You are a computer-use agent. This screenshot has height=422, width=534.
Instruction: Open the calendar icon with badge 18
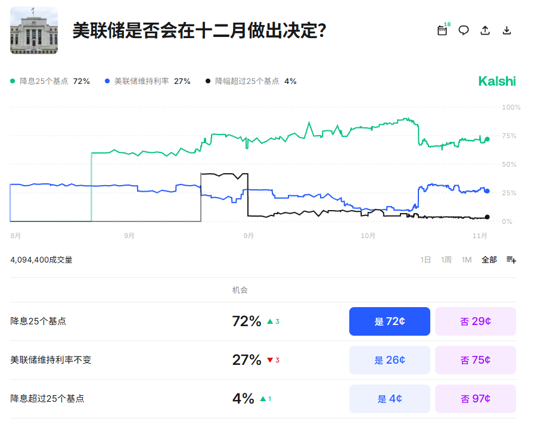(x=442, y=30)
